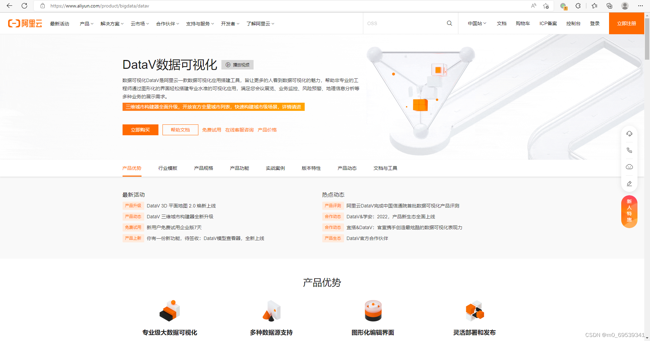Expand the 合作伙伴 dropdown menu

tap(168, 23)
